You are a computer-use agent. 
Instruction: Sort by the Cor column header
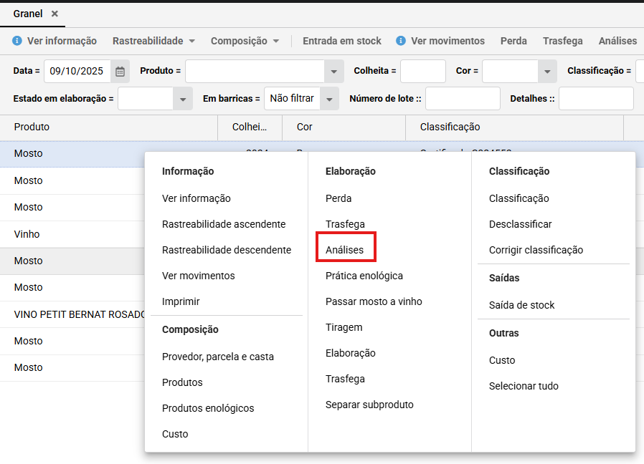[x=344, y=127]
